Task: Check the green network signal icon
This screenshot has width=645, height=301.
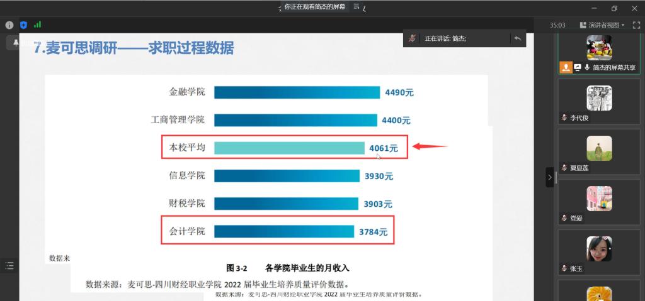Action: point(37,25)
